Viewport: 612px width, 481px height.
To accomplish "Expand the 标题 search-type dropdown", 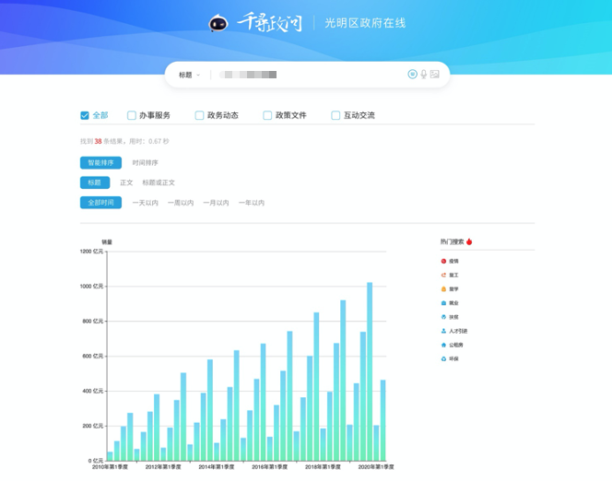I will (x=189, y=75).
